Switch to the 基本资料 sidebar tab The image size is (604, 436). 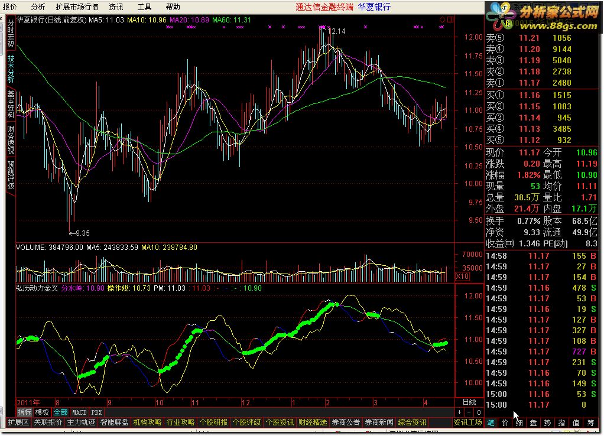[x=11, y=104]
